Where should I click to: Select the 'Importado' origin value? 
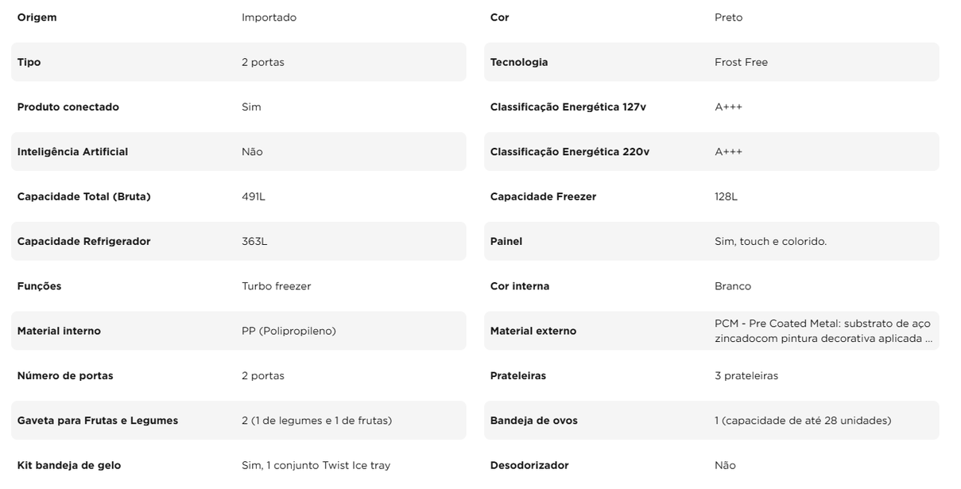[269, 17]
